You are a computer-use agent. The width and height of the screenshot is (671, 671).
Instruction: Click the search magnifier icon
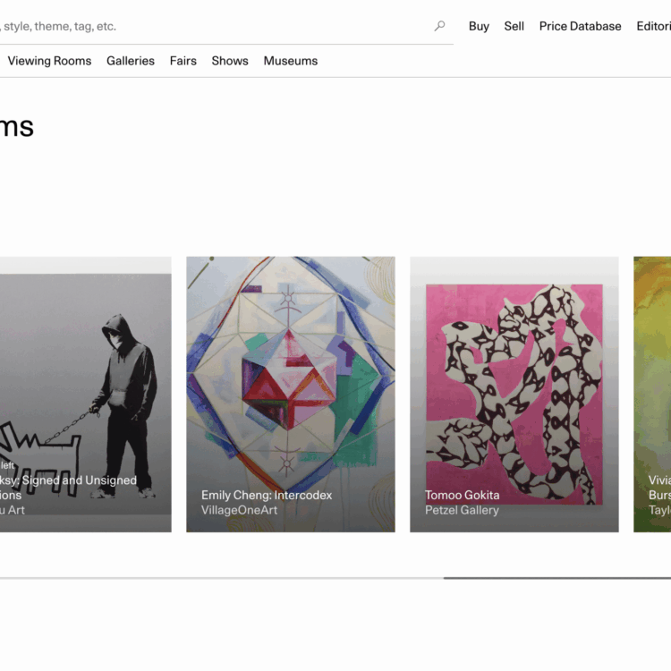(x=439, y=26)
